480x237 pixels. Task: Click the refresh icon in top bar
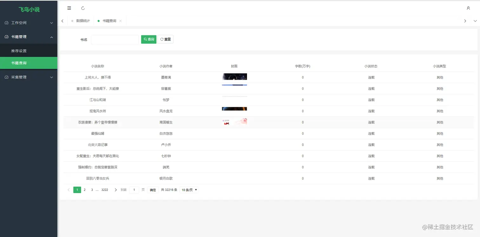(83, 8)
